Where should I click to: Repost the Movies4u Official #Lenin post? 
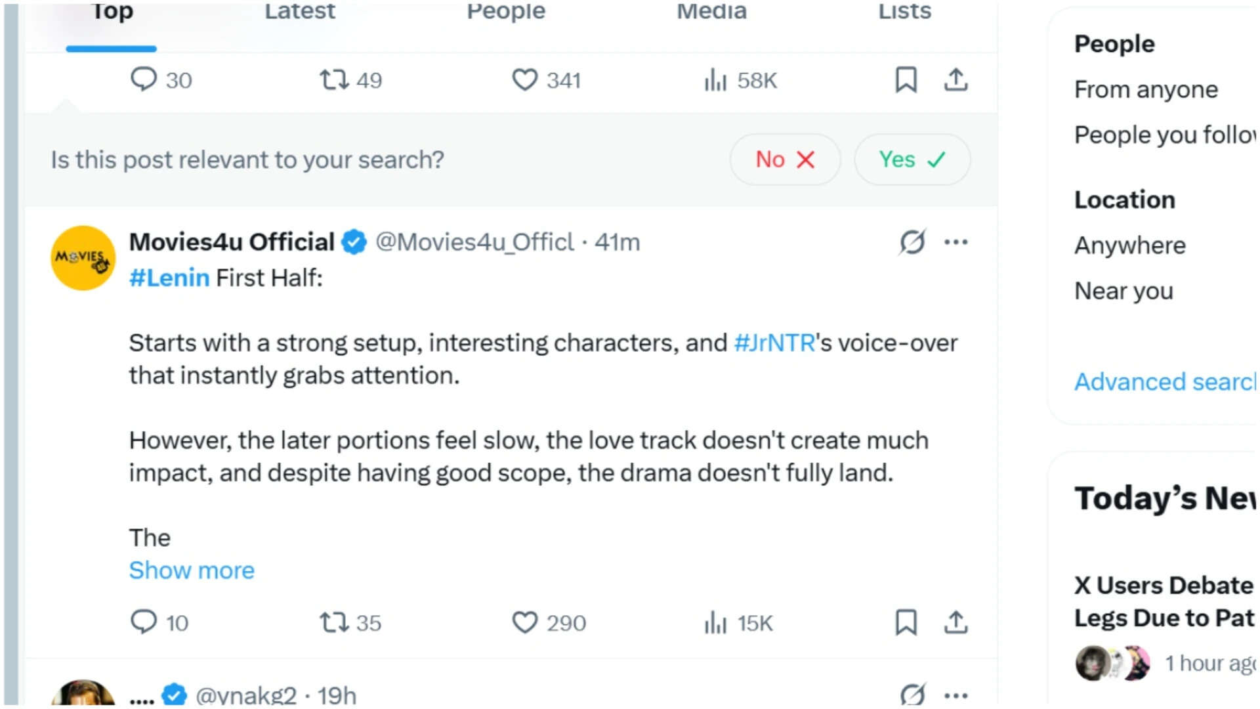[x=350, y=622]
